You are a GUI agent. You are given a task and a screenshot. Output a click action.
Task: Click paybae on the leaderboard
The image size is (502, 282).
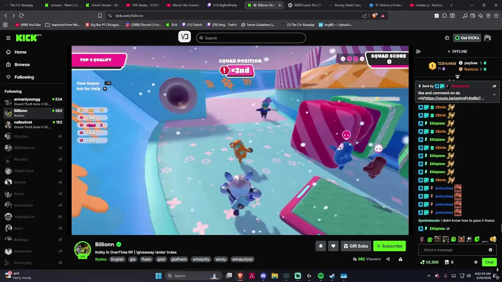pos(471,63)
